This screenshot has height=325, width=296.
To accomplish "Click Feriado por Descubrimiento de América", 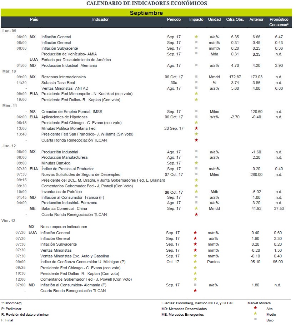I will coord(76,60).
